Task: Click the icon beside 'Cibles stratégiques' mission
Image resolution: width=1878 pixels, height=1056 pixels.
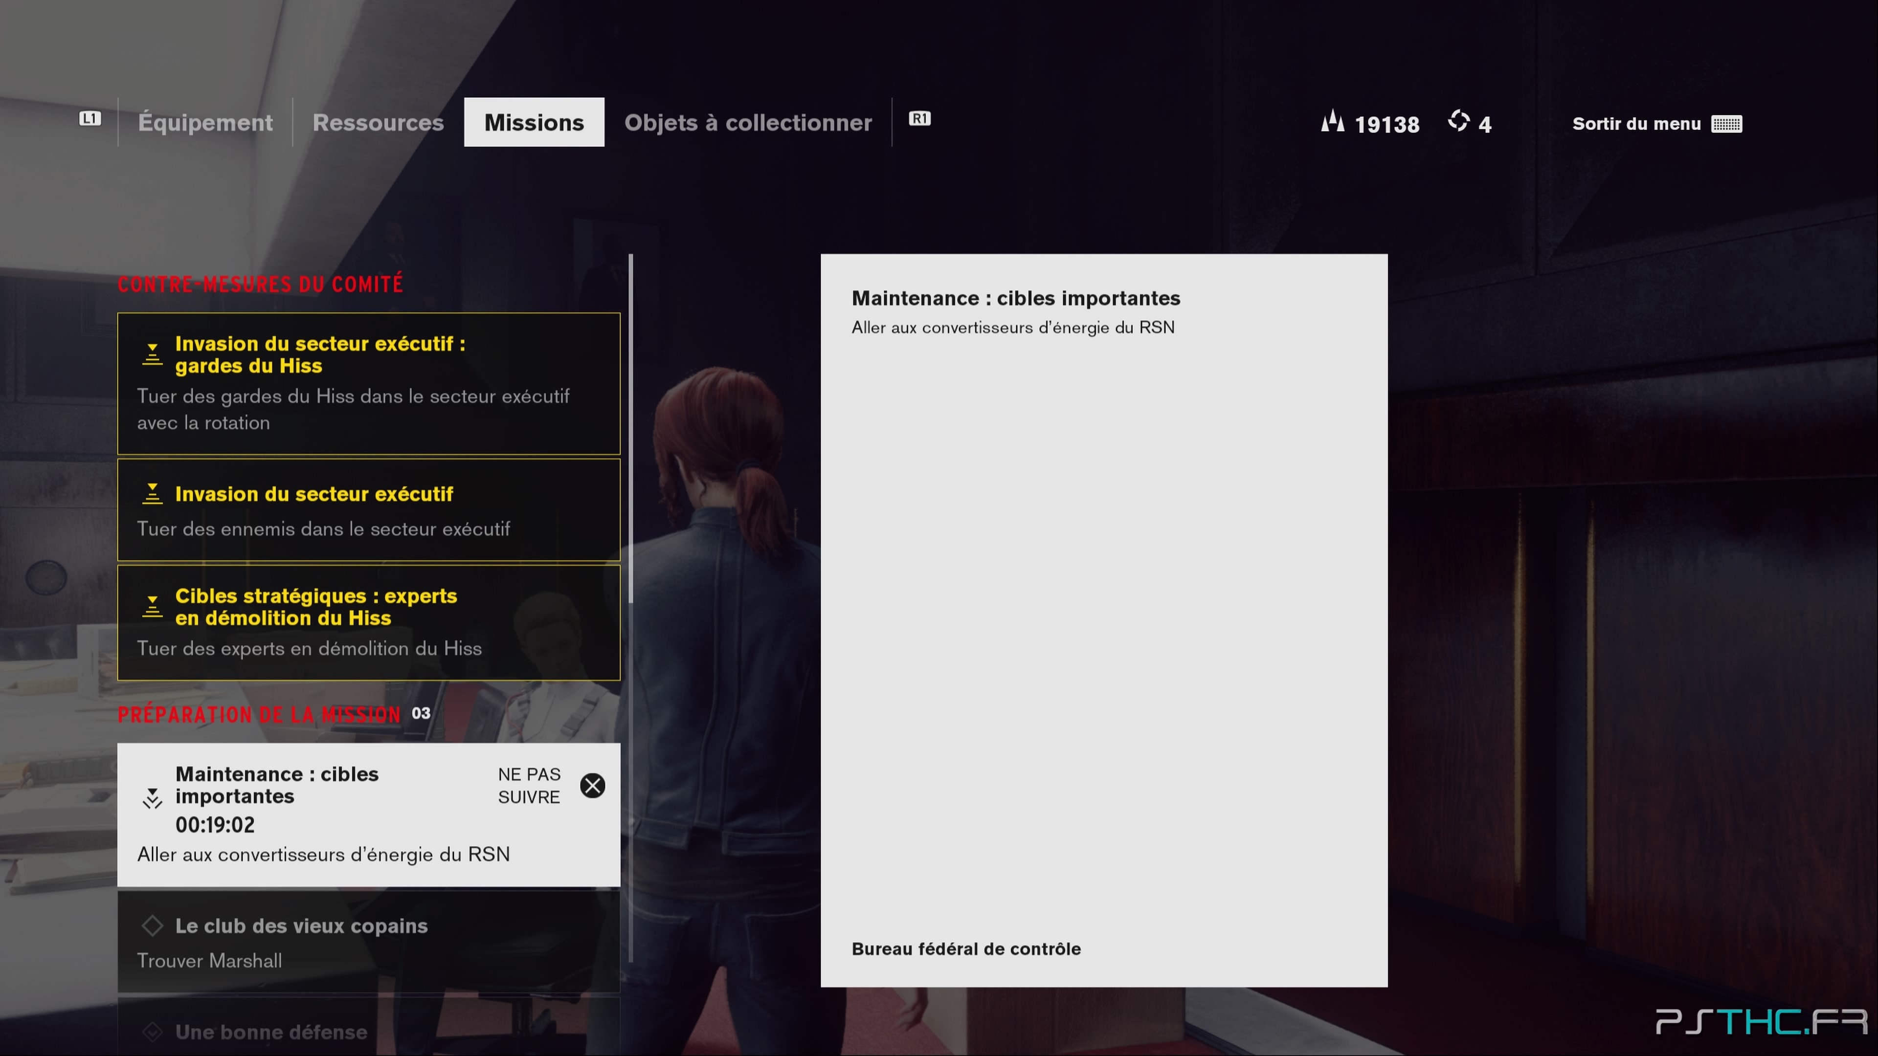Action: point(153,606)
